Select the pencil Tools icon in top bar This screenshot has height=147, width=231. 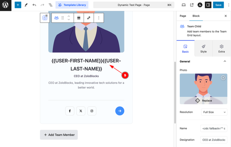26,5
